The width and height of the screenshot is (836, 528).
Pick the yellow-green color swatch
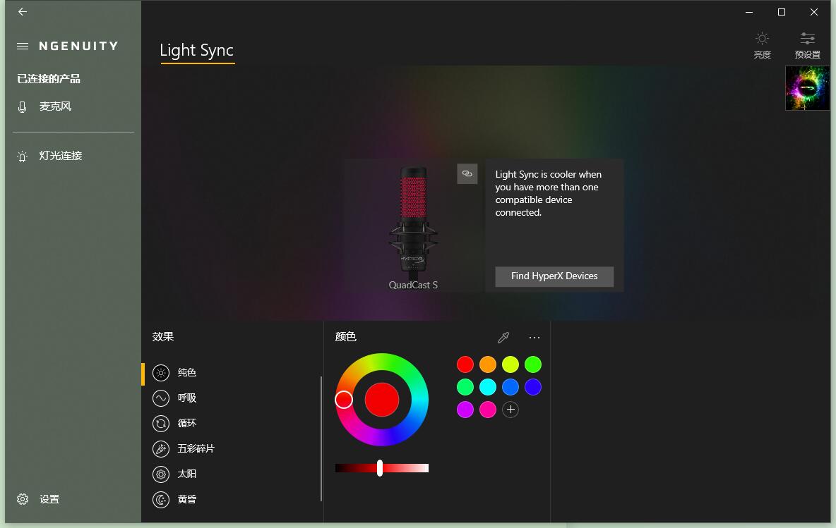click(510, 364)
